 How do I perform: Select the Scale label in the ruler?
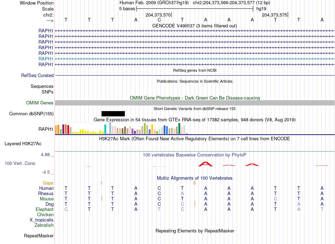point(48,9)
